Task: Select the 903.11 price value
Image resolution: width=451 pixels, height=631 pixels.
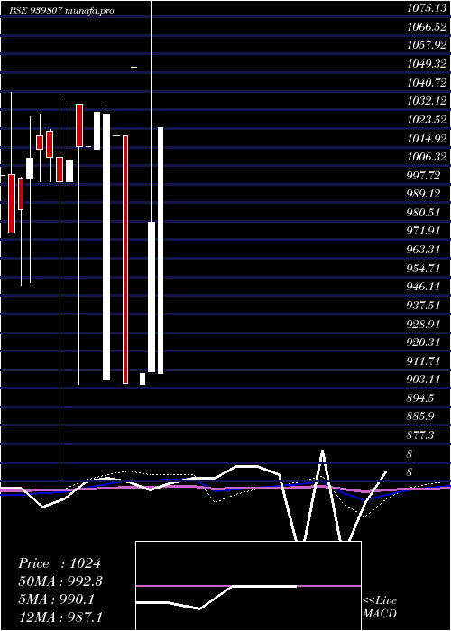Action: click(424, 380)
